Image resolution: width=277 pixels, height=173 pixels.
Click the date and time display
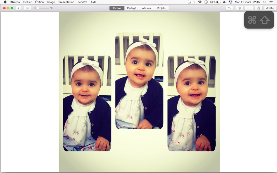point(247,2)
